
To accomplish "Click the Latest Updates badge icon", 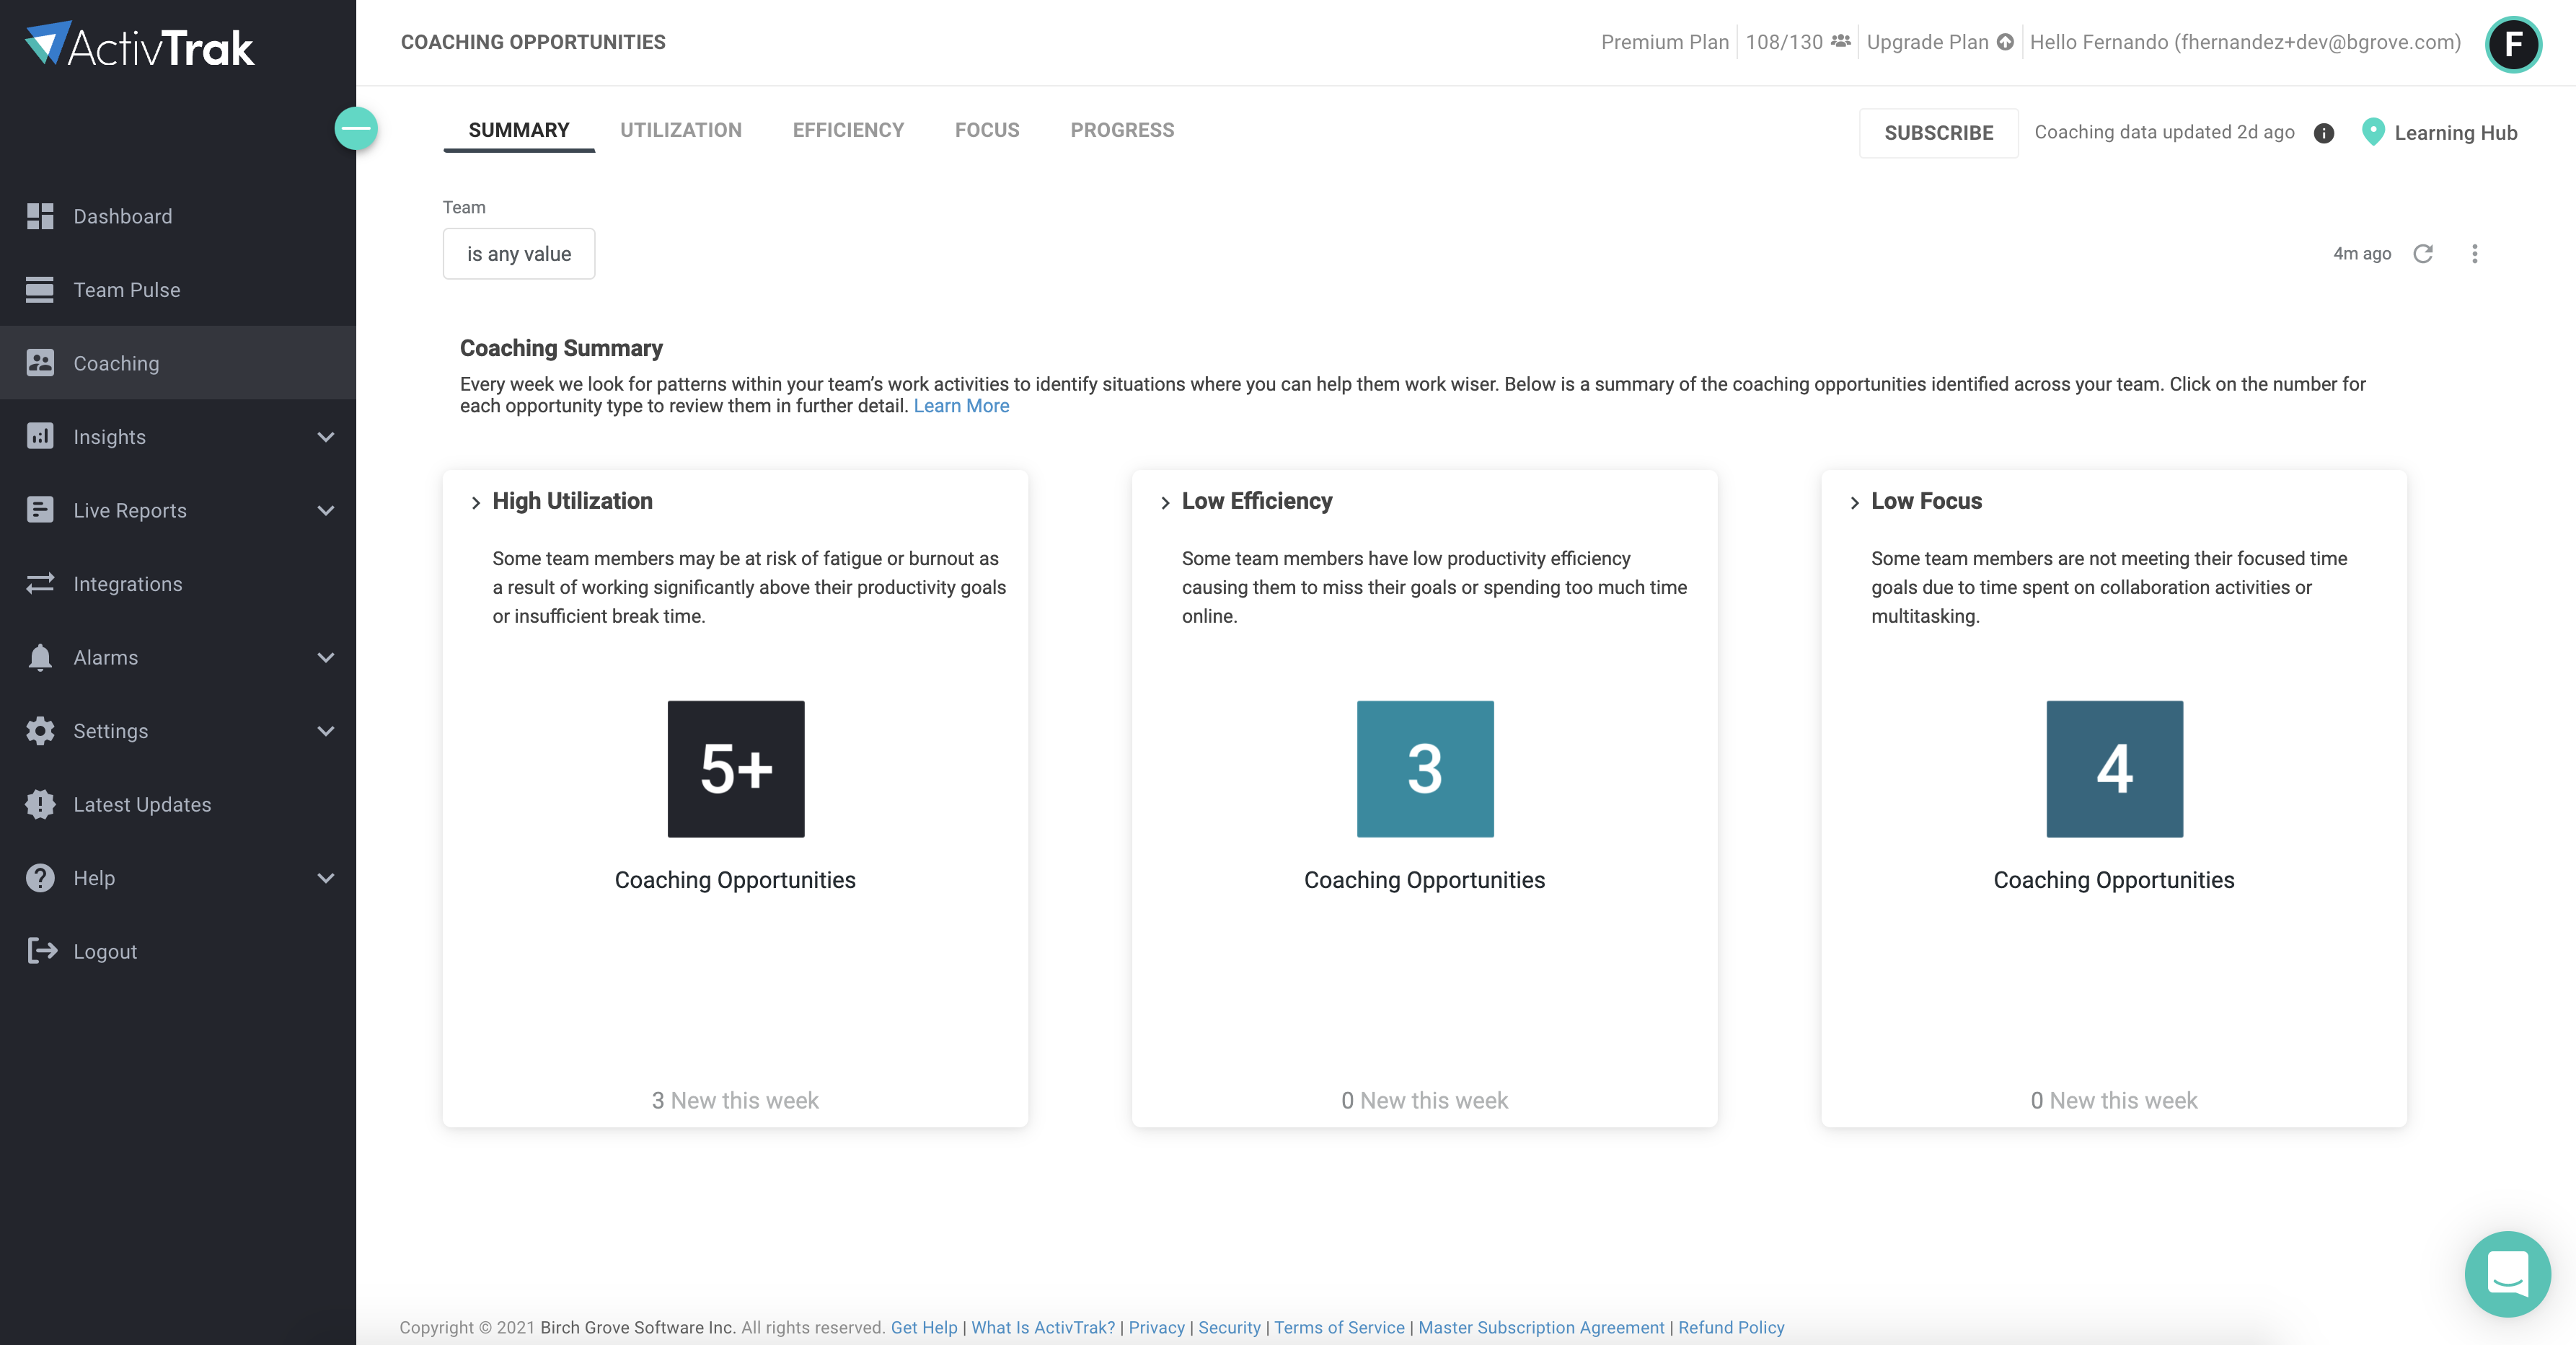I will tap(40, 804).
